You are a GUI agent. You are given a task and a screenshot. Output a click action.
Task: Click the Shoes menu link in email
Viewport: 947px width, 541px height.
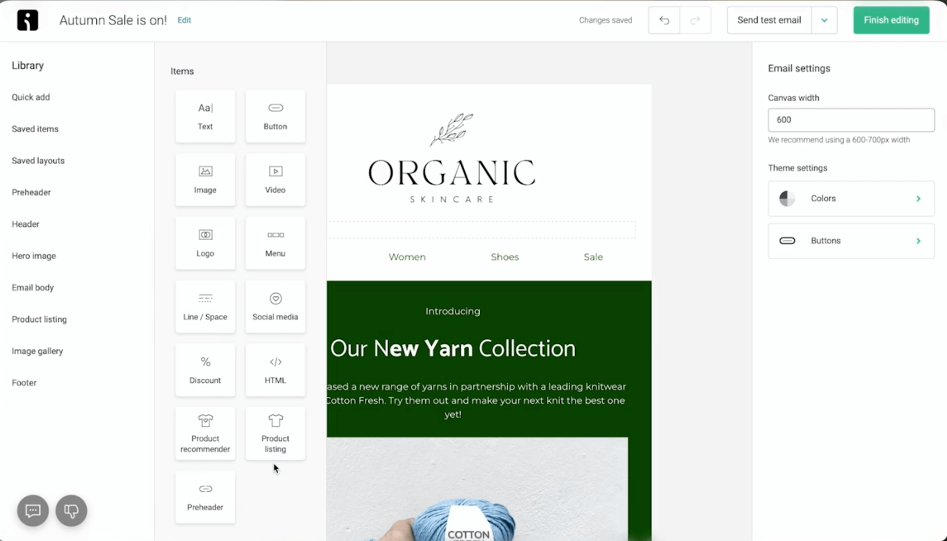(x=504, y=257)
